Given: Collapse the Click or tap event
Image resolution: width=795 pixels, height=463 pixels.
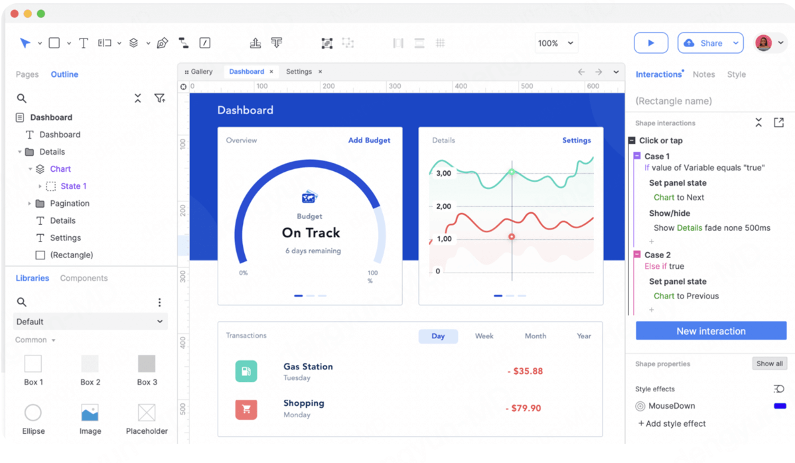Looking at the screenshot, I should [632, 141].
